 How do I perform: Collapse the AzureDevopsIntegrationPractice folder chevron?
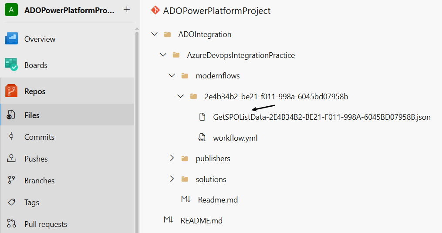point(163,55)
